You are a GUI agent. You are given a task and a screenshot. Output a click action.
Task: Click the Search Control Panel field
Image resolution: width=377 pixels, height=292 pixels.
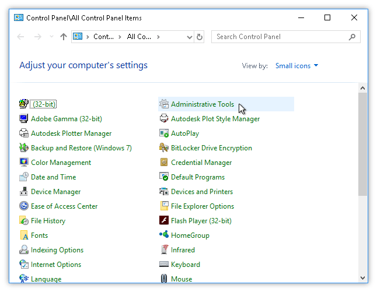[280, 37]
